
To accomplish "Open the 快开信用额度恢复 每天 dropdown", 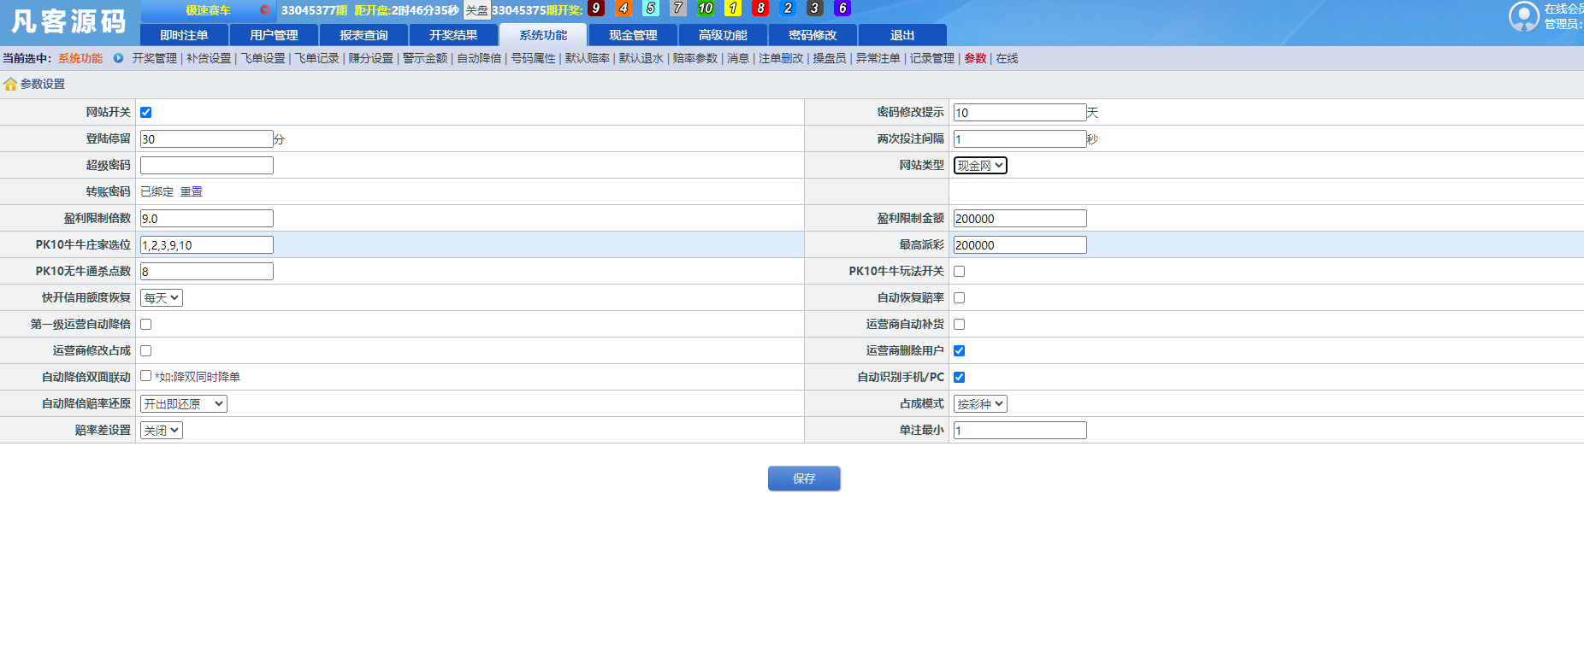I will [x=162, y=297].
